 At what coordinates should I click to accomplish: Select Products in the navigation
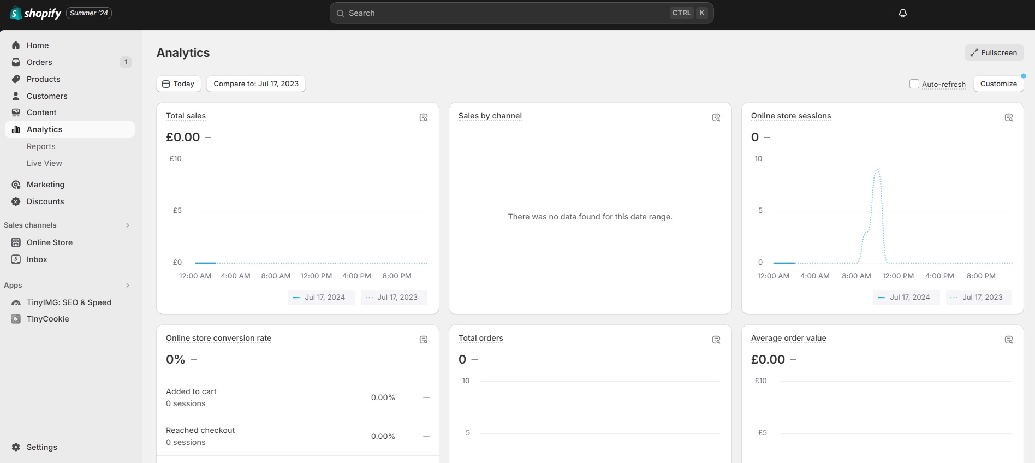click(x=44, y=79)
